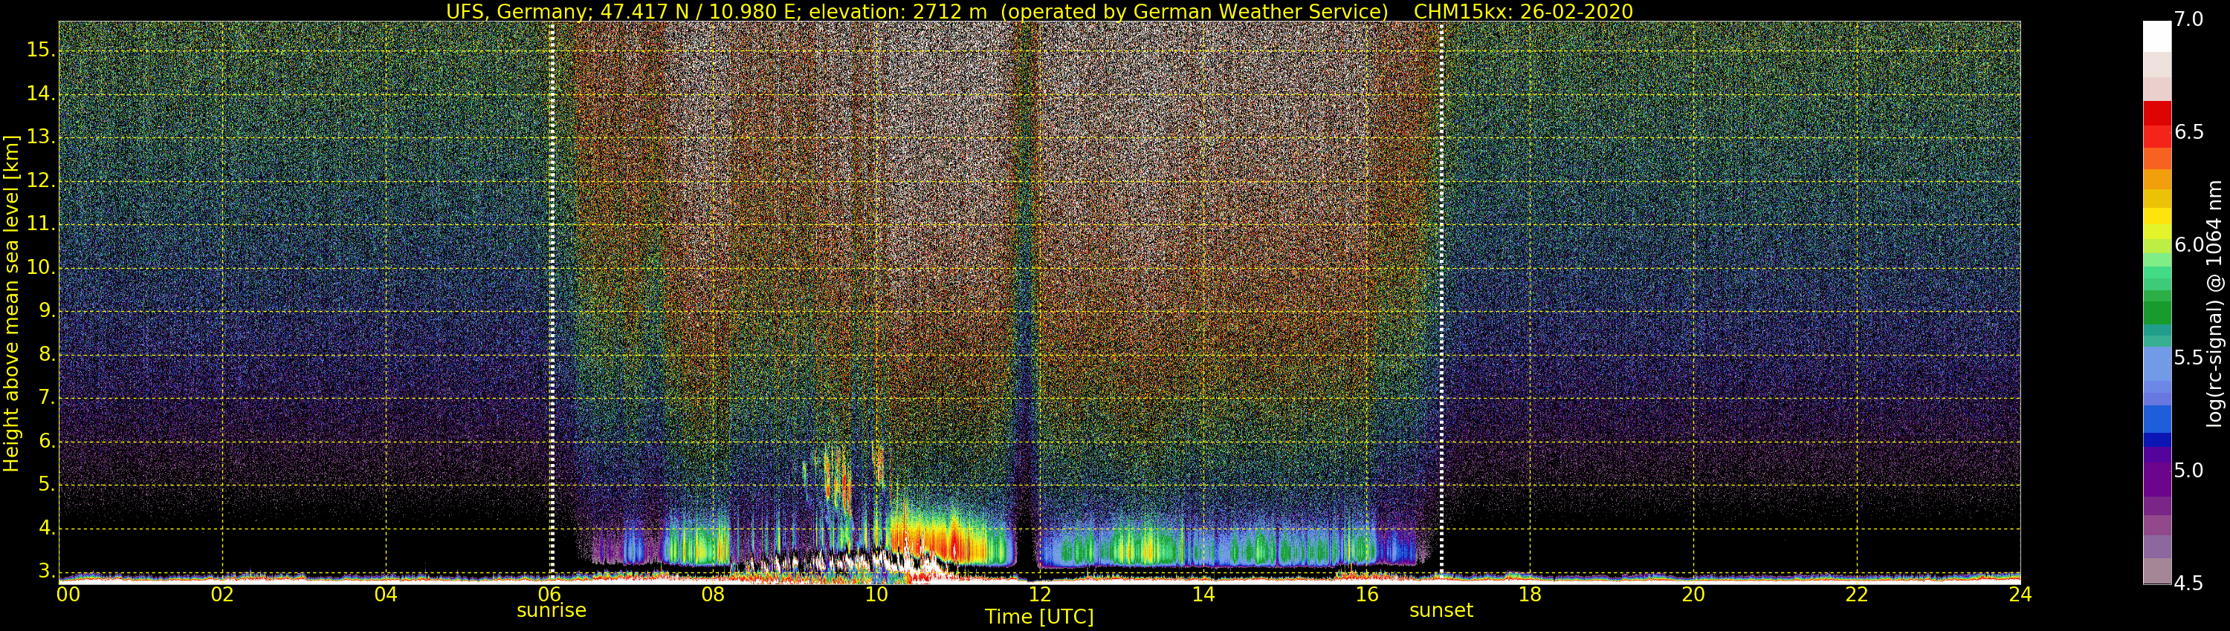Image resolution: width=2230 pixels, height=631 pixels.
Task: Click the white swatch at the colorbar top
Action: [x=2156, y=36]
